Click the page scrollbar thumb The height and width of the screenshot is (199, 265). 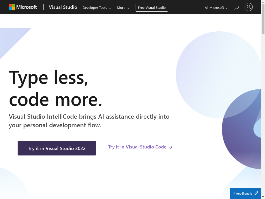[263, 19]
